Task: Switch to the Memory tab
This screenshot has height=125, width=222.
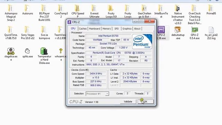Action: click(x=106, y=28)
